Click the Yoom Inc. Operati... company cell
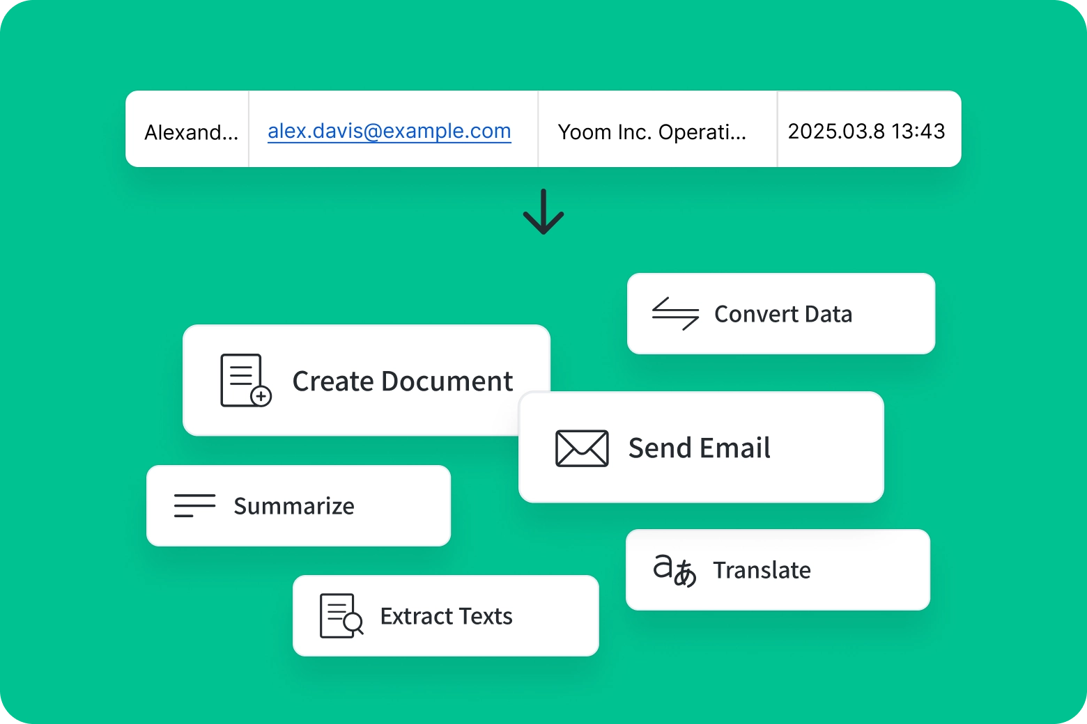1087x724 pixels. (x=652, y=132)
